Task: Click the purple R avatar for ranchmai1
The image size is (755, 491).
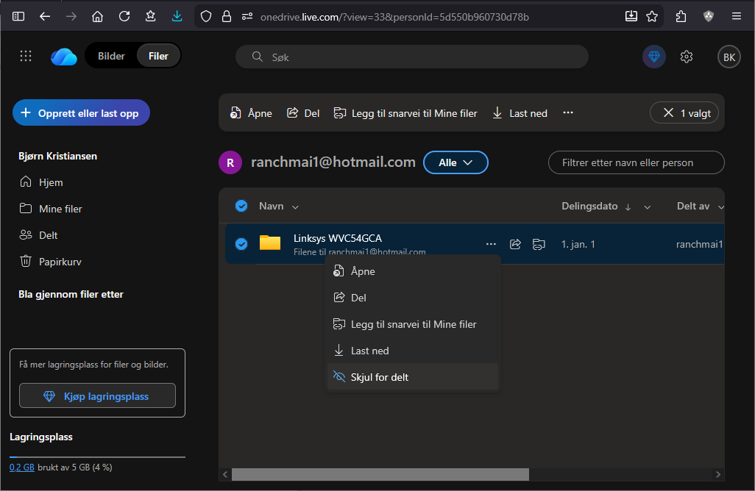Action: pyautogui.click(x=230, y=162)
